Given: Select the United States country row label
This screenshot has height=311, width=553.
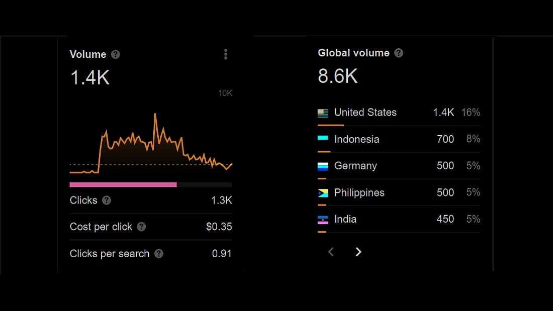Looking at the screenshot, I should [x=365, y=113].
